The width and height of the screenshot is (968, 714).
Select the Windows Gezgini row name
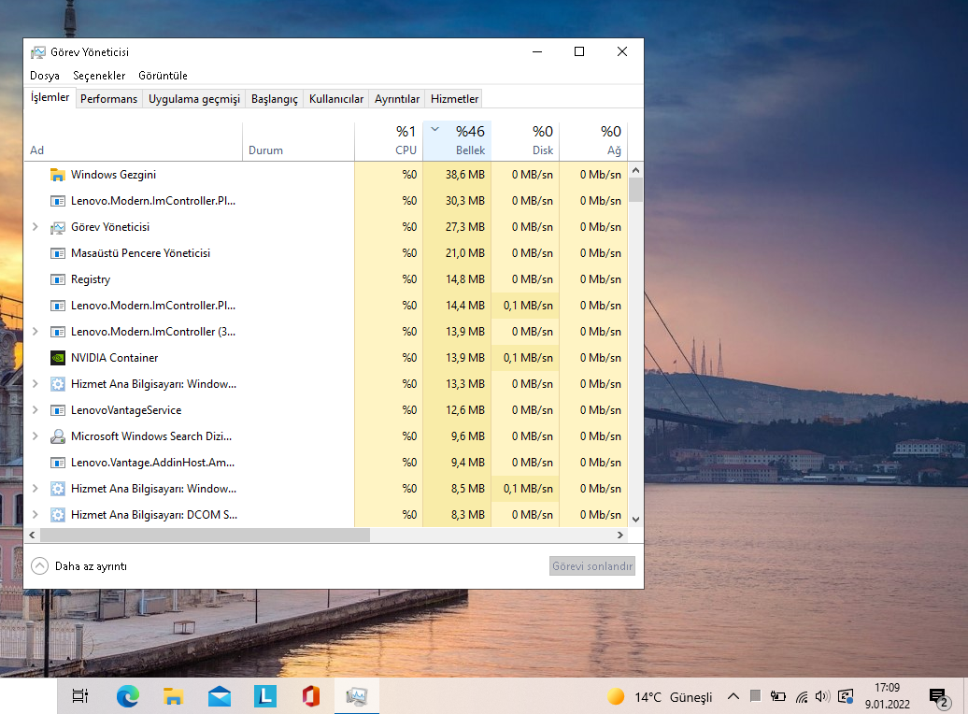click(x=114, y=175)
